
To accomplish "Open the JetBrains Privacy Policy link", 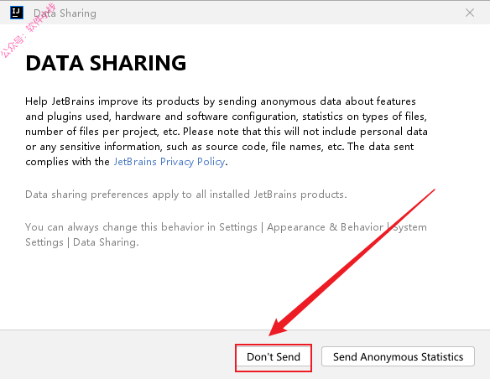I will click(169, 162).
